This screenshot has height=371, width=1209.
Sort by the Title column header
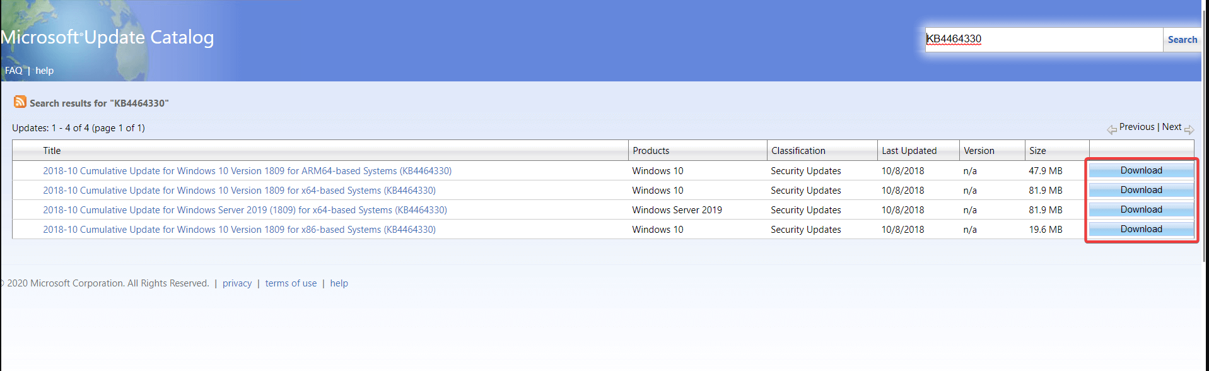[52, 151]
